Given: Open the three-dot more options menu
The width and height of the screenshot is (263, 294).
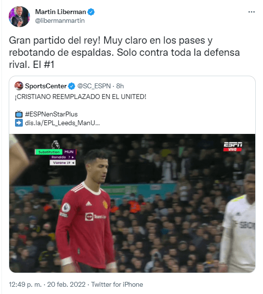Looking at the screenshot, I should pos(251,12).
